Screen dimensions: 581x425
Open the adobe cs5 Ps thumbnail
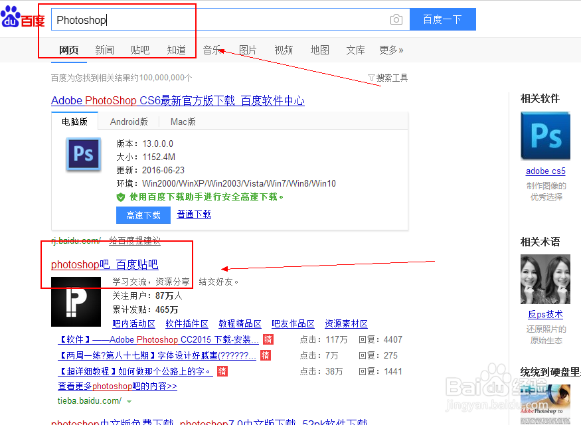tap(545, 136)
